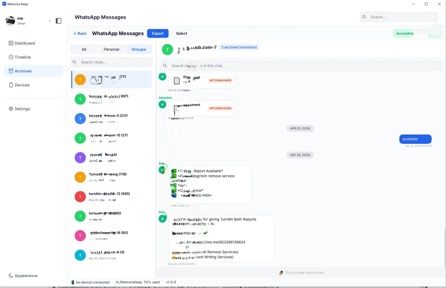This screenshot has height=288, width=446.
Task: Click the first document's file icon
Action: (x=177, y=81)
